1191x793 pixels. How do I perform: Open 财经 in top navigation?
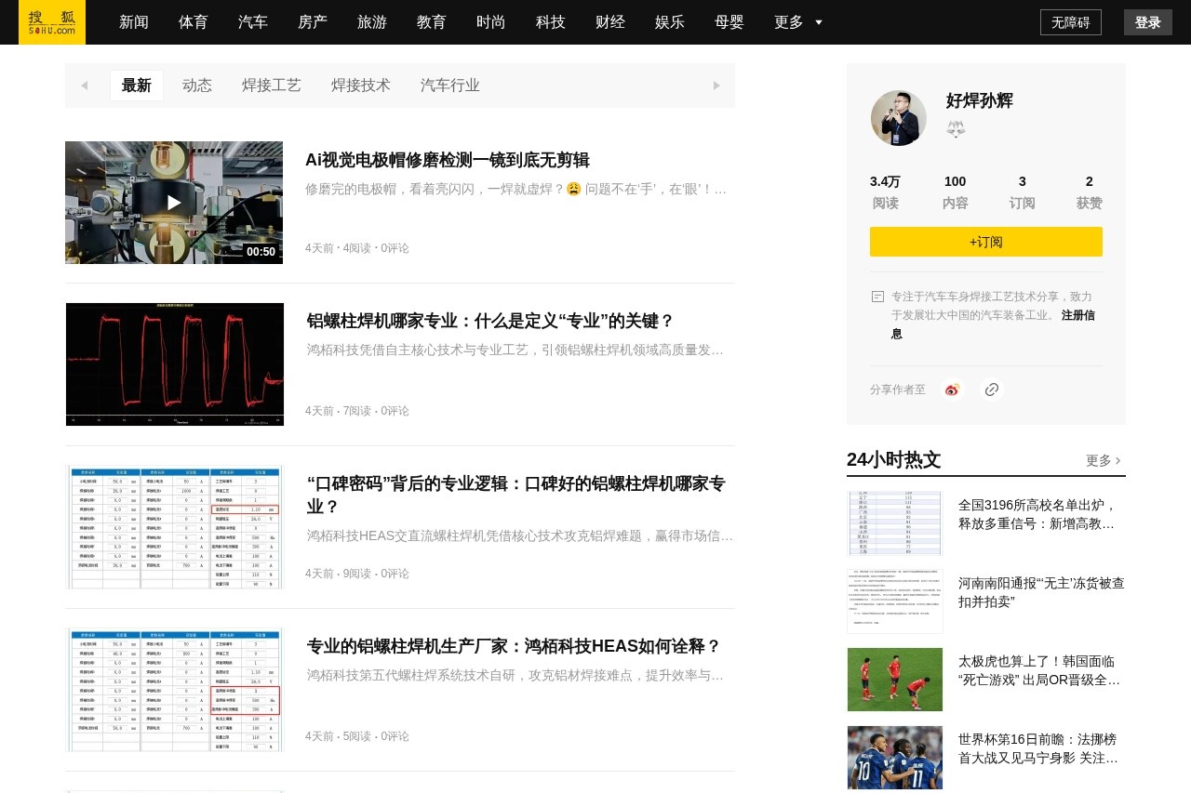click(610, 22)
